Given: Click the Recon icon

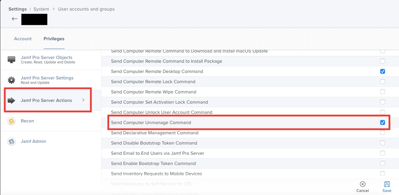Looking at the screenshot, I should pos(12,121).
